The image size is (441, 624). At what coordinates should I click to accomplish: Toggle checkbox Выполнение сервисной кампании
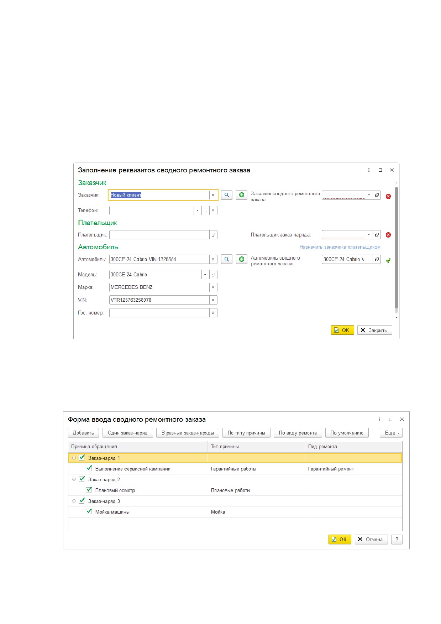[x=89, y=468]
